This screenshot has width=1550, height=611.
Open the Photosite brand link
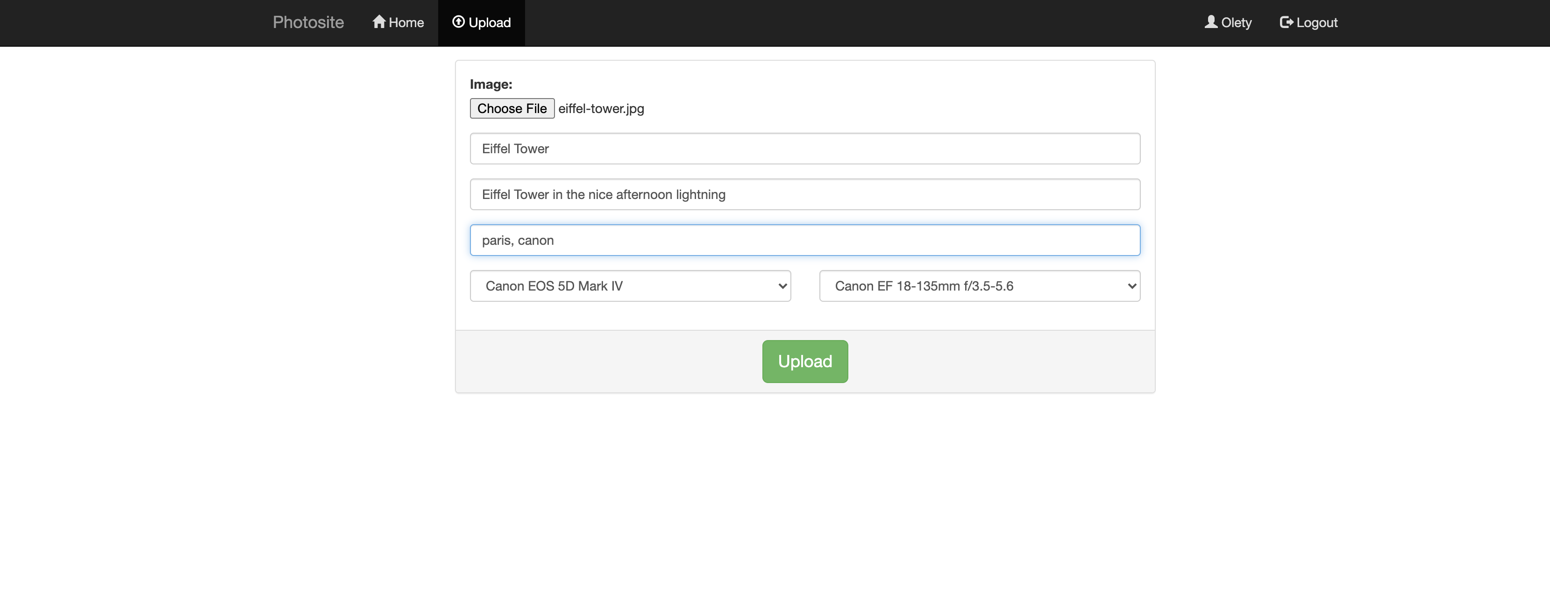(308, 22)
